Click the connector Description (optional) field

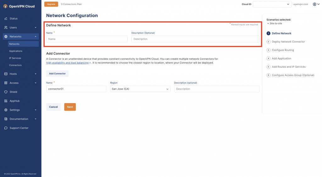click(217, 89)
